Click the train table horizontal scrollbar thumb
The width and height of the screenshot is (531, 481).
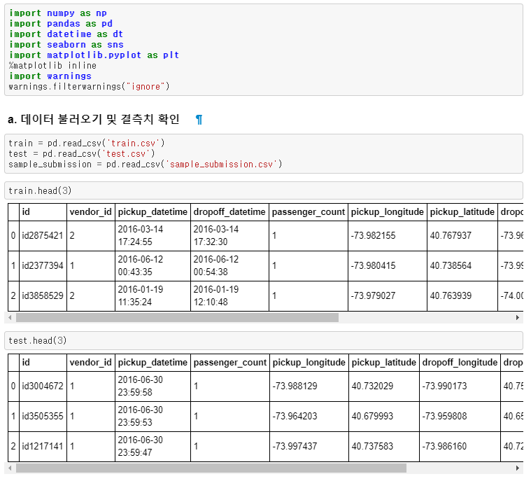tap(177, 318)
